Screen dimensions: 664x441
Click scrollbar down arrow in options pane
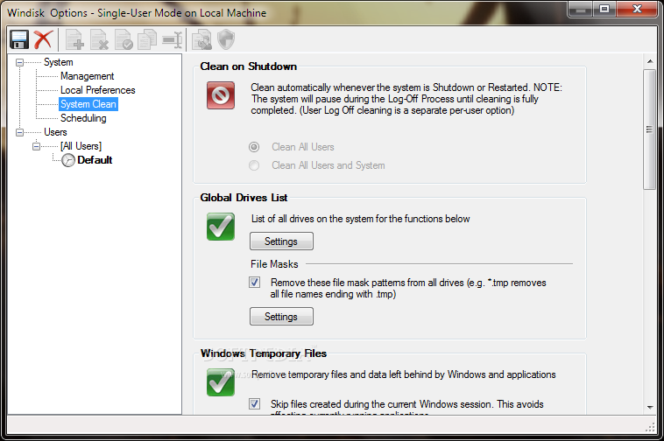[x=650, y=407]
